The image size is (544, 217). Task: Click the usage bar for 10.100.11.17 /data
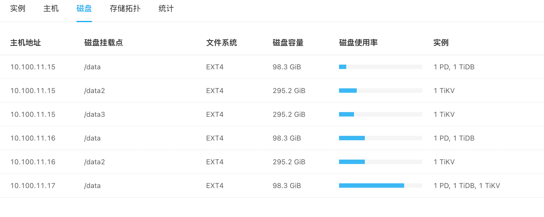point(380,186)
